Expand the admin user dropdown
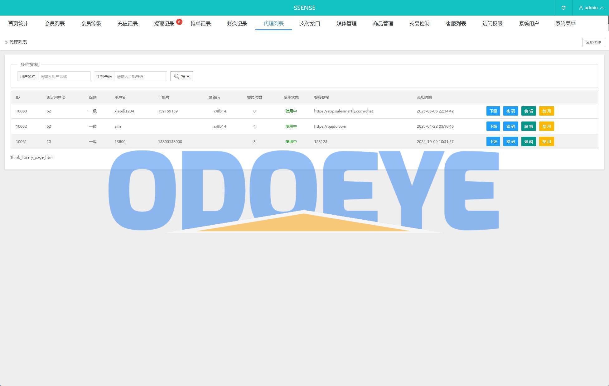 tap(591, 8)
